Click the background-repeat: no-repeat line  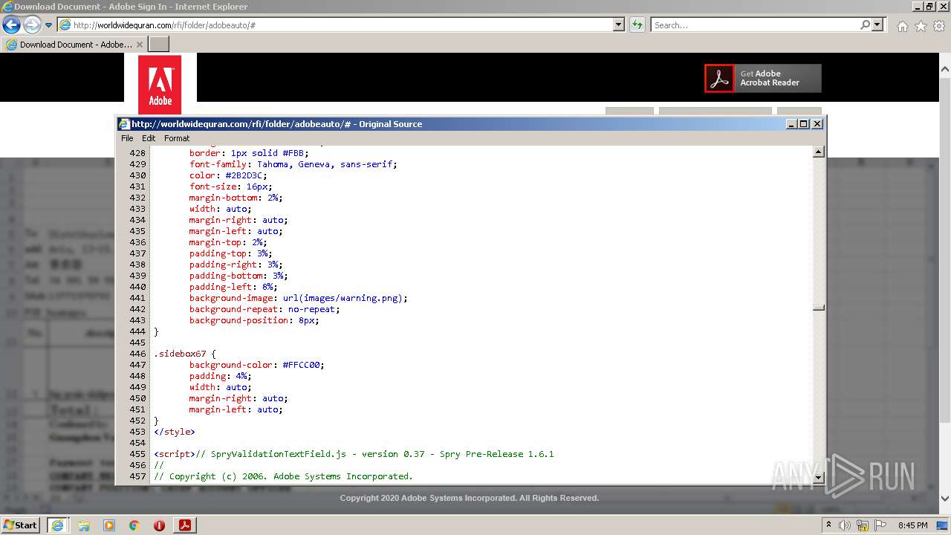click(264, 309)
